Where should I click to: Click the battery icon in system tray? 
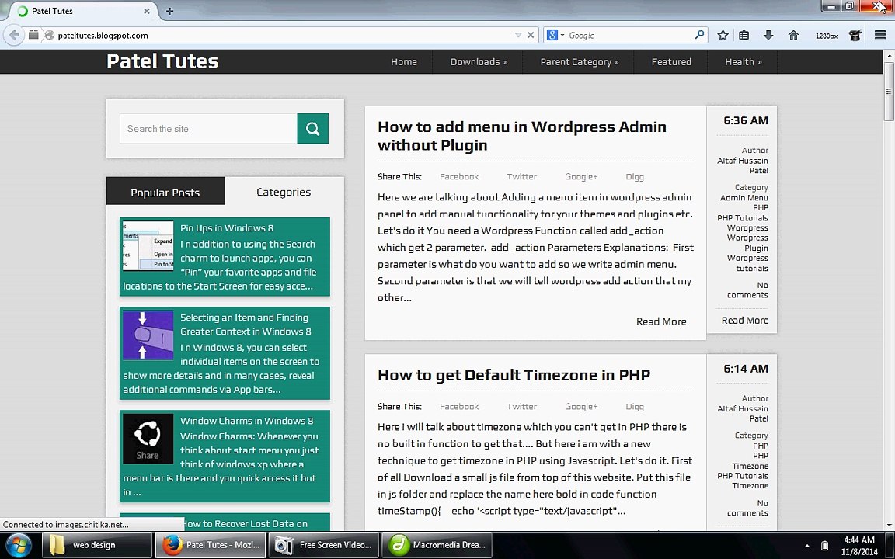tap(824, 546)
